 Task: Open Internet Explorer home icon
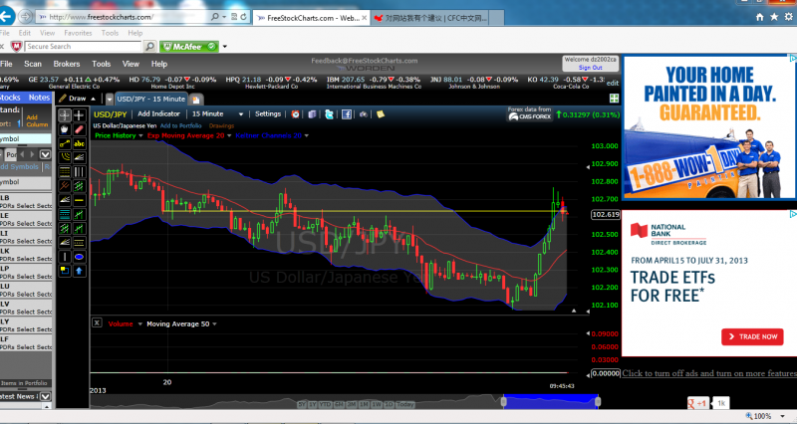pyautogui.click(x=759, y=17)
